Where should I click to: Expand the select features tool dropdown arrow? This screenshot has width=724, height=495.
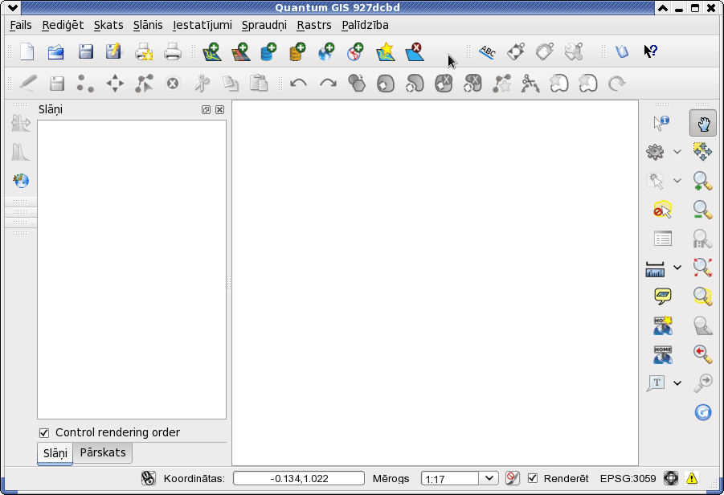(677, 181)
